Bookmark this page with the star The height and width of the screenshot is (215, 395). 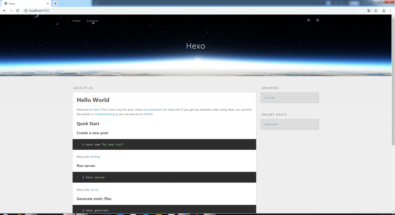coord(376,10)
